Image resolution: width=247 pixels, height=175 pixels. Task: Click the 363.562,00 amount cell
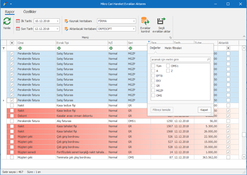pyautogui.click(x=206, y=157)
